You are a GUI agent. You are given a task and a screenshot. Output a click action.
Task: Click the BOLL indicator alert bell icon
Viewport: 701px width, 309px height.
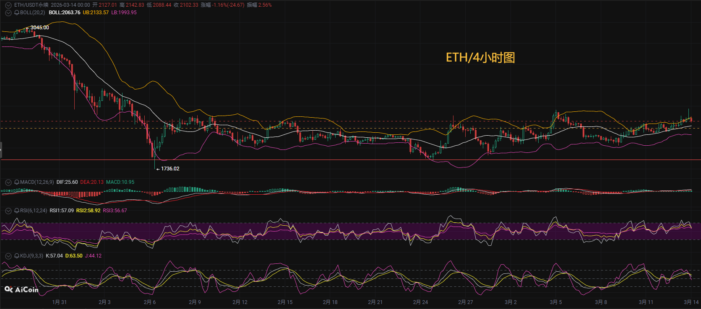click(x=17, y=13)
